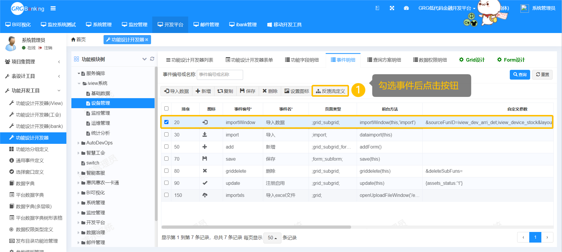Screen dimensions: 562x252
Task: Click the 导入数据 toolbar button
Action: pyautogui.click(x=176, y=91)
